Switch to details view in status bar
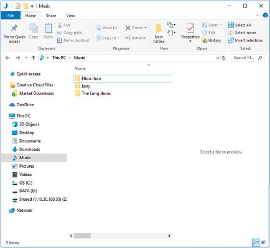270x248 pixels. coord(256,242)
